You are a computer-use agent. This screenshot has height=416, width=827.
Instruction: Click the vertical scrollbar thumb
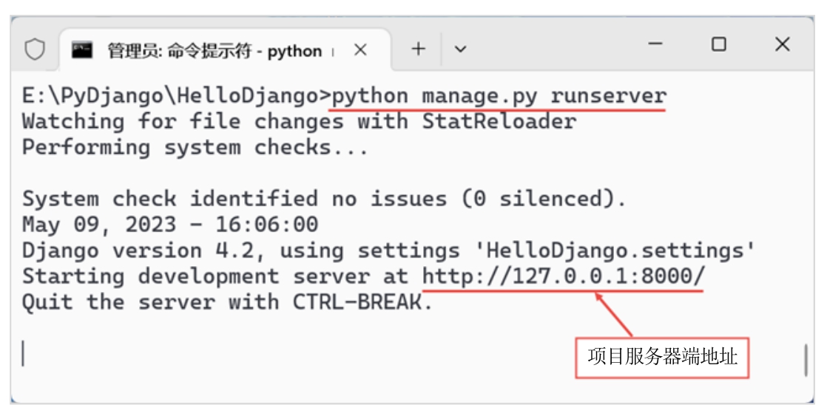coord(805,361)
